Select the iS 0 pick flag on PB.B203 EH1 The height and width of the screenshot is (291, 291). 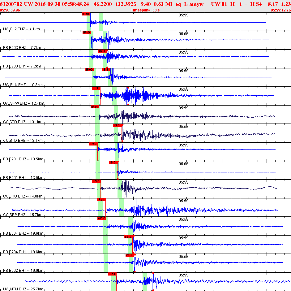click(x=103, y=51)
